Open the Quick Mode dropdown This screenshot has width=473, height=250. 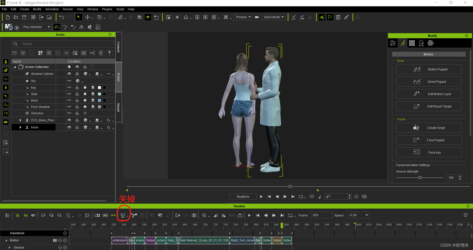pos(273,17)
